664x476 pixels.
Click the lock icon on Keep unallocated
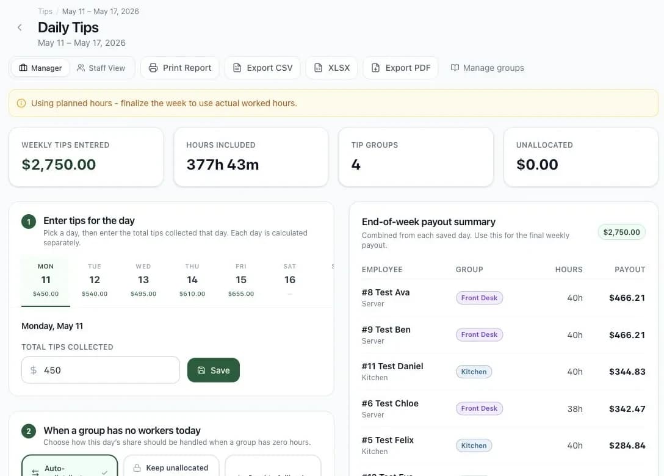click(137, 468)
